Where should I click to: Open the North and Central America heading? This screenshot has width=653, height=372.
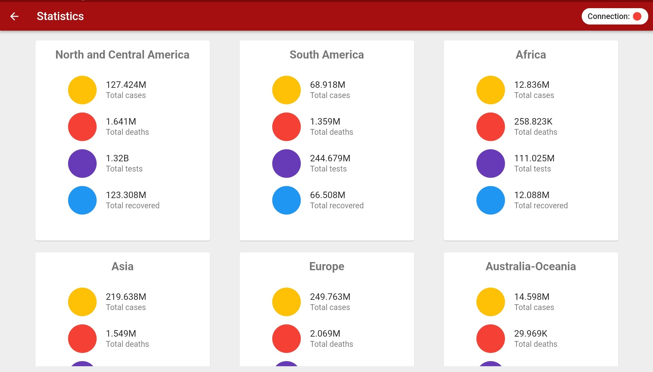123,54
